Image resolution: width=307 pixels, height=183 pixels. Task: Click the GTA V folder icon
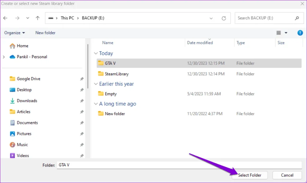101,63
